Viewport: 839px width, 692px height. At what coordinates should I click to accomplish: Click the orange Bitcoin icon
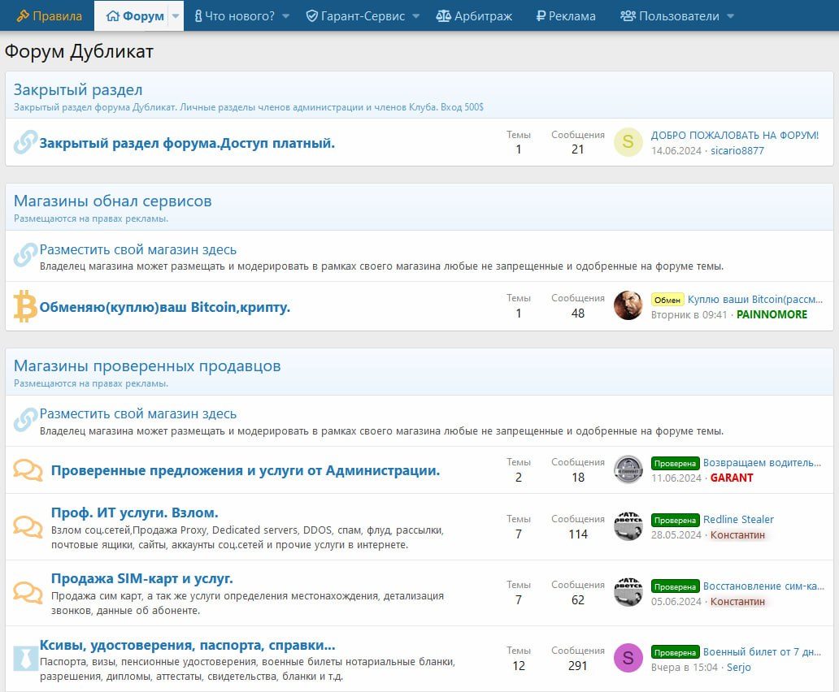point(25,307)
